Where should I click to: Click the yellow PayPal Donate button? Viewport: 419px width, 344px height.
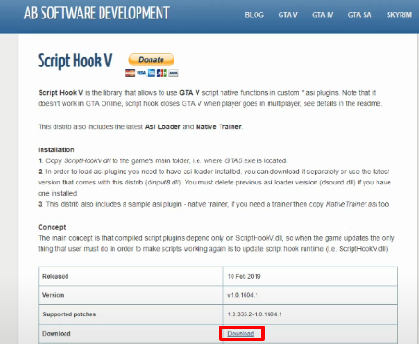tap(151, 60)
